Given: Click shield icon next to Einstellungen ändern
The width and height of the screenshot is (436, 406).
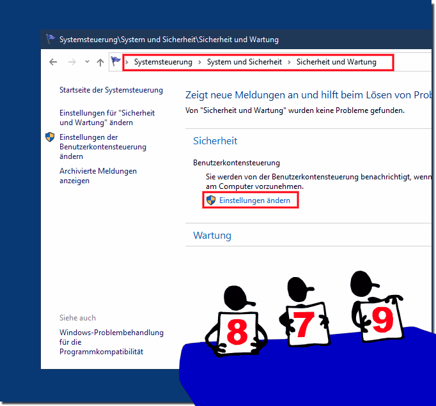Looking at the screenshot, I should [211, 200].
